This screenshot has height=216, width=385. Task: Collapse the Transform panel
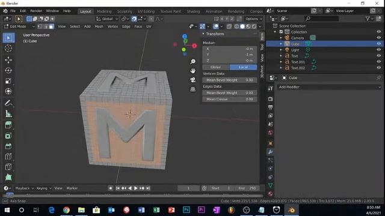[203, 34]
